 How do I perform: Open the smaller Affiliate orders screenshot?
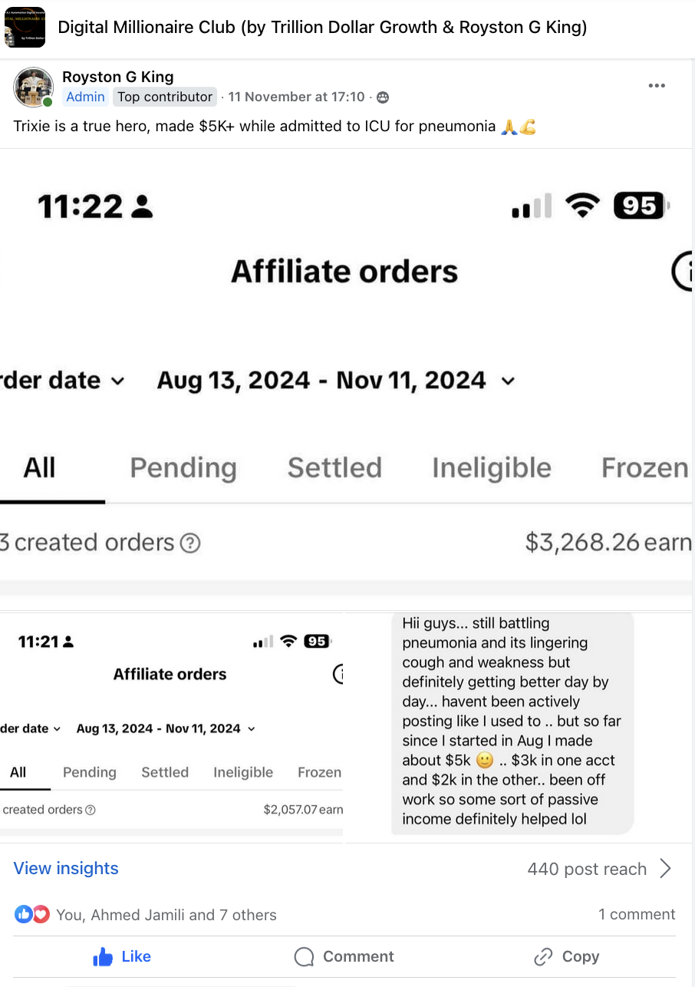coord(172,724)
